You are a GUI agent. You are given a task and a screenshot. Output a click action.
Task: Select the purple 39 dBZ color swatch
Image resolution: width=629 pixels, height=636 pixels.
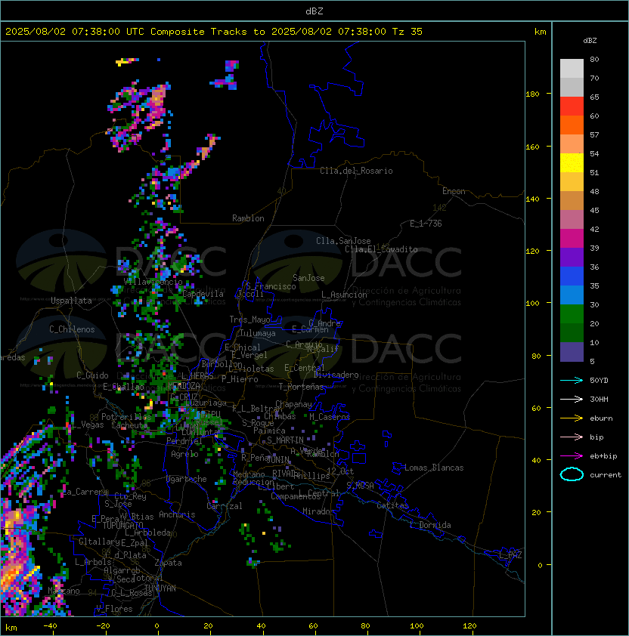(572, 257)
